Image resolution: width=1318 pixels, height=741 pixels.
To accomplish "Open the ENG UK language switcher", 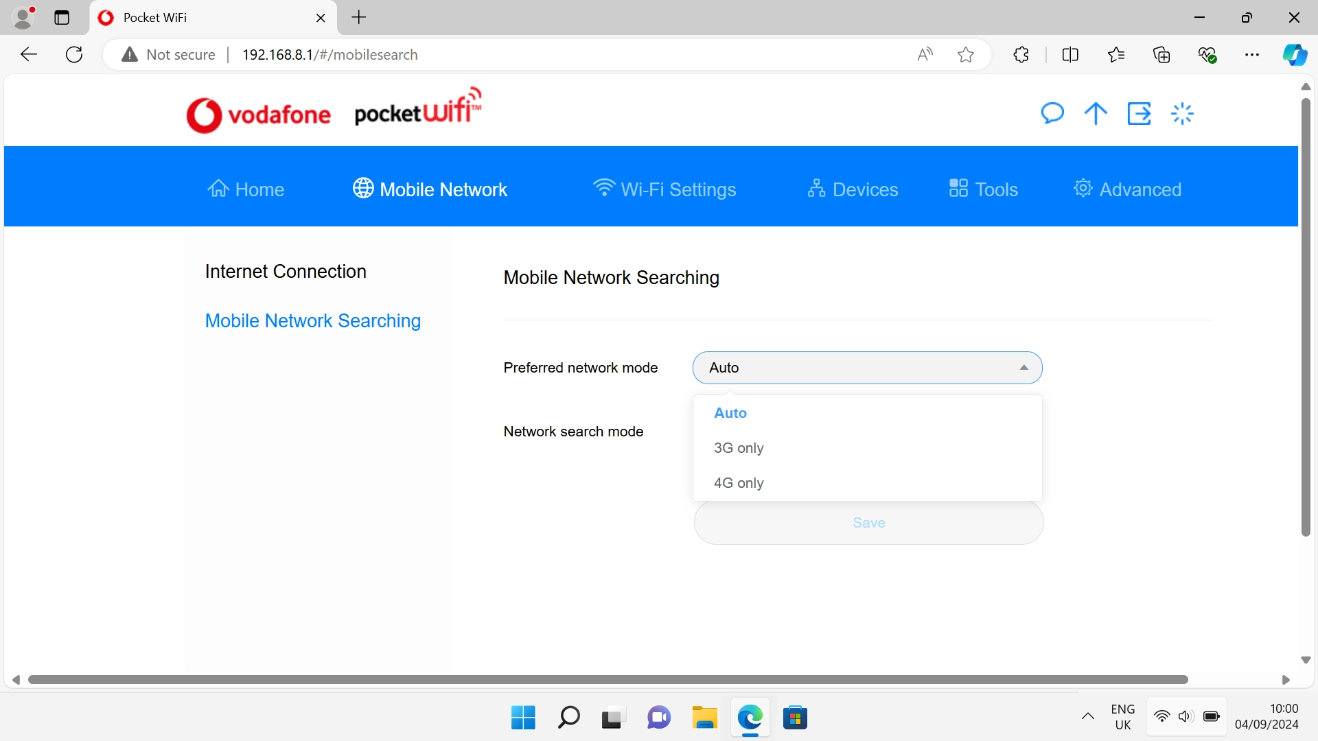I will click(1122, 716).
